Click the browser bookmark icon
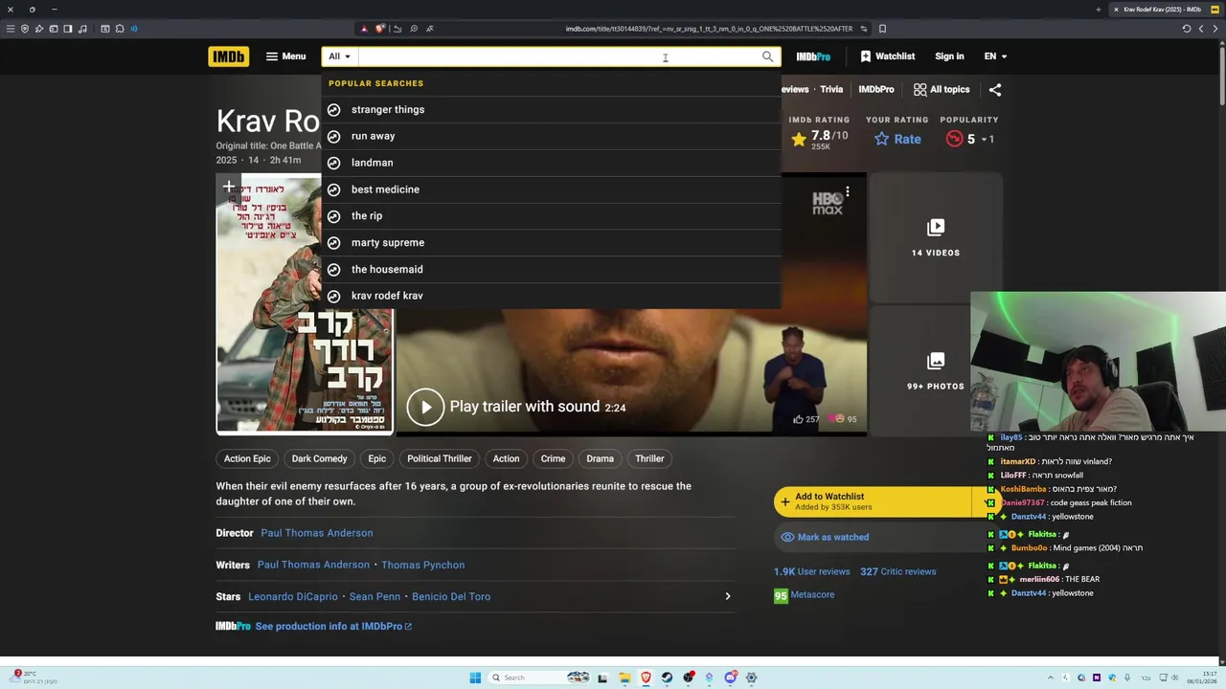1226x689 pixels. [x=882, y=29]
